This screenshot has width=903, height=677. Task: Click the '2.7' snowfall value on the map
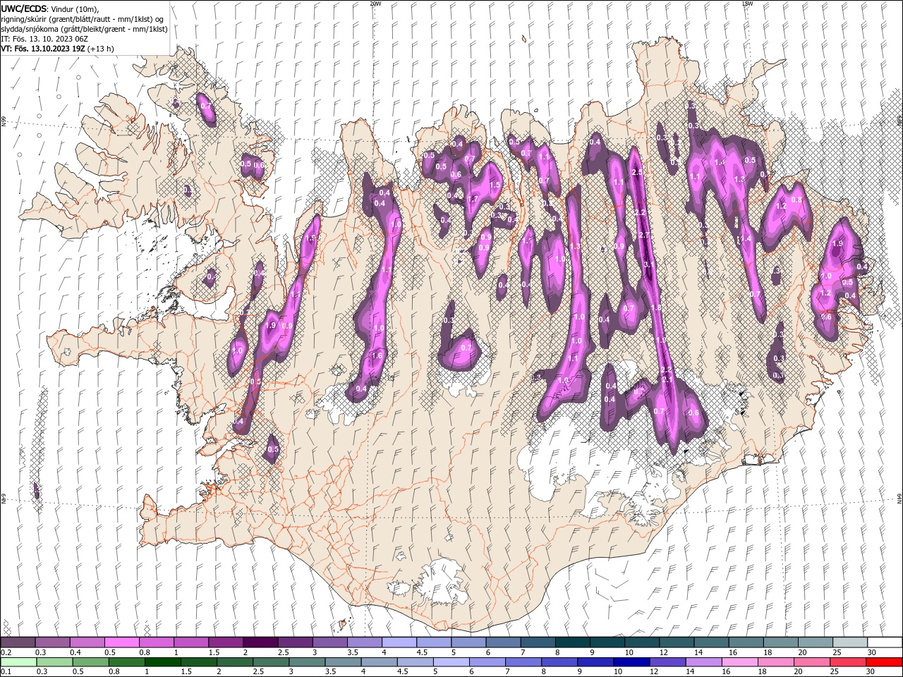644,236
